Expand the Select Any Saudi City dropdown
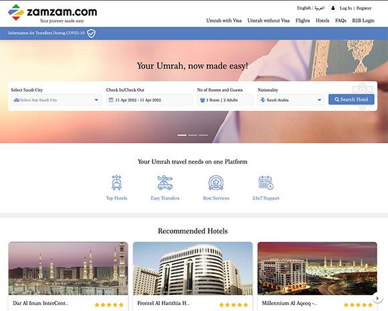The height and width of the screenshot is (311, 388). (x=56, y=100)
